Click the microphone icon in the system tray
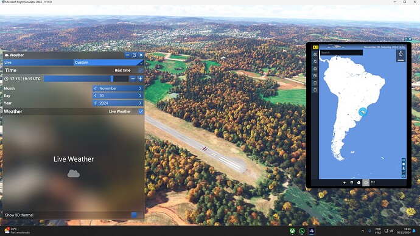The width and height of the screenshot is (420, 236). (370, 231)
